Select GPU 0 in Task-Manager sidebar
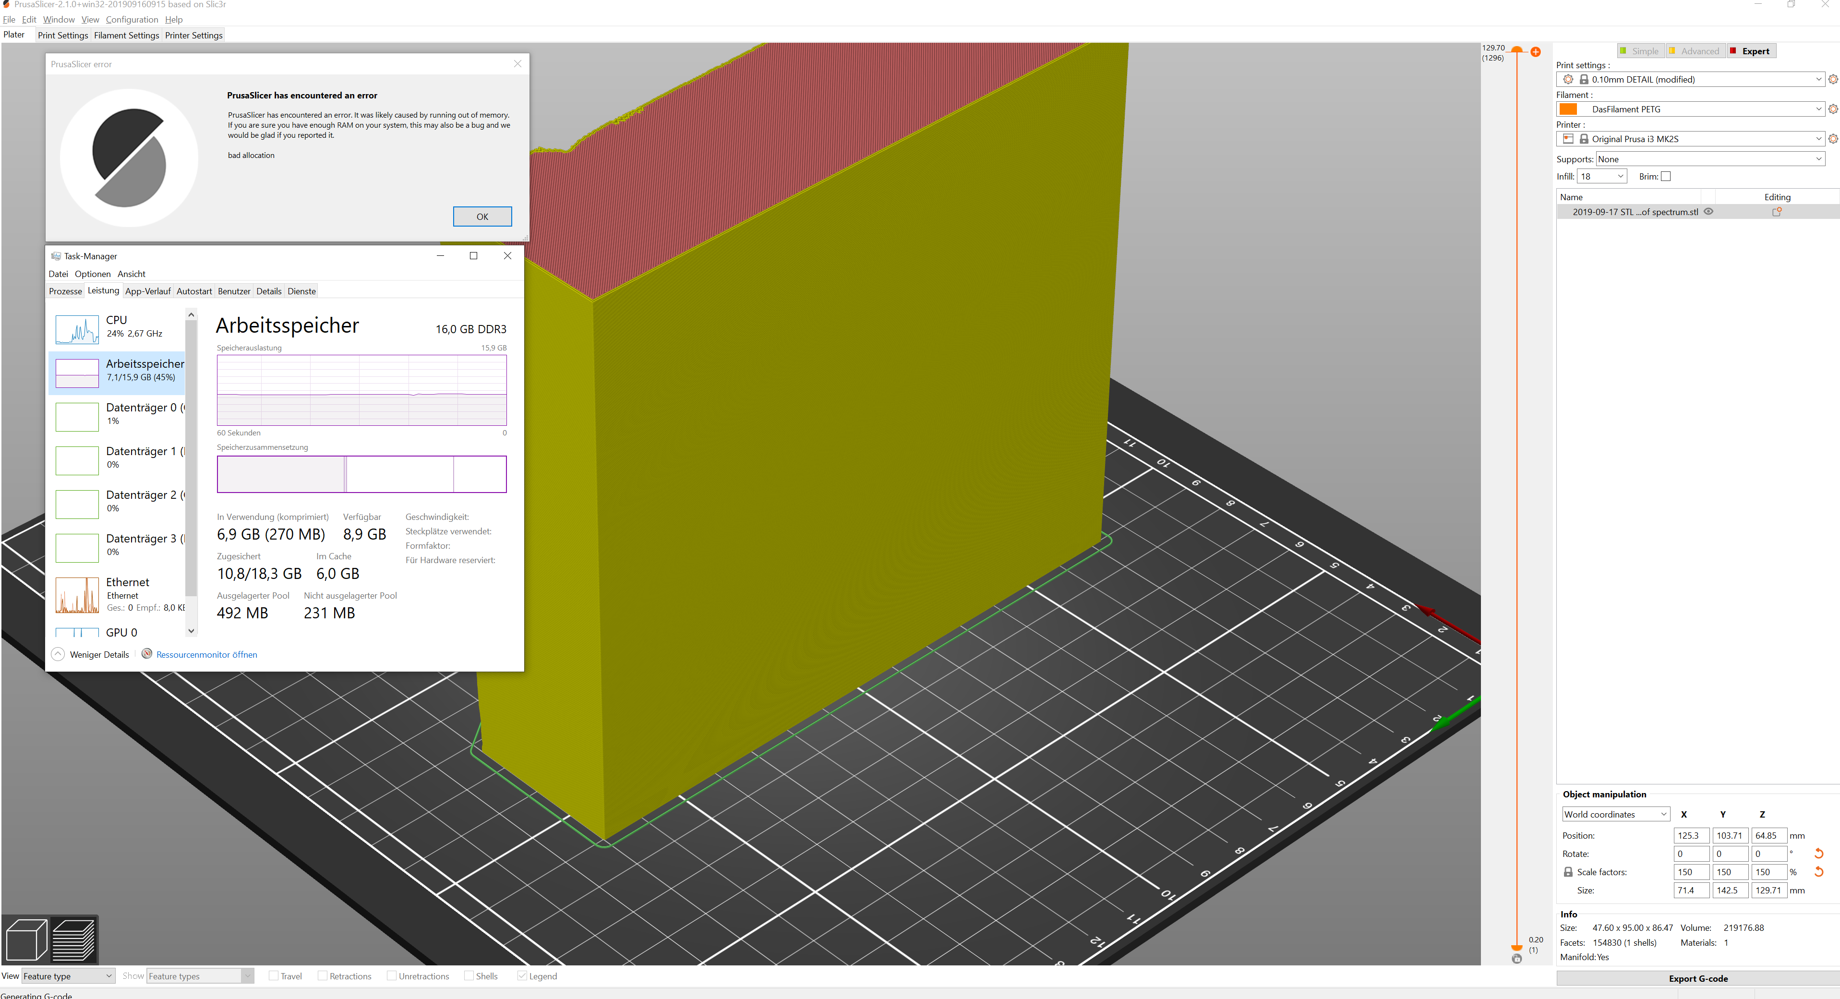 click(117, 632)
